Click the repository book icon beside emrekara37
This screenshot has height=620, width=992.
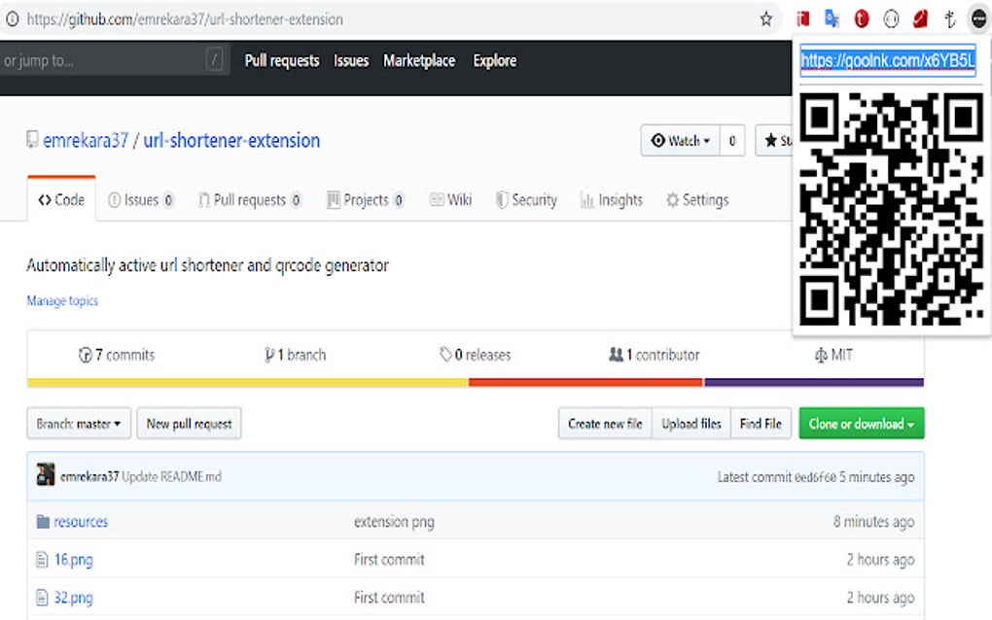coord(32,140)
